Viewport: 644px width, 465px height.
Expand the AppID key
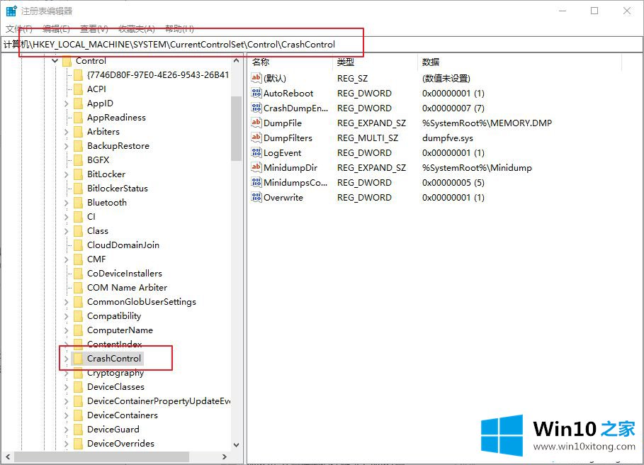pyautogui.click(x=66, y=103)
